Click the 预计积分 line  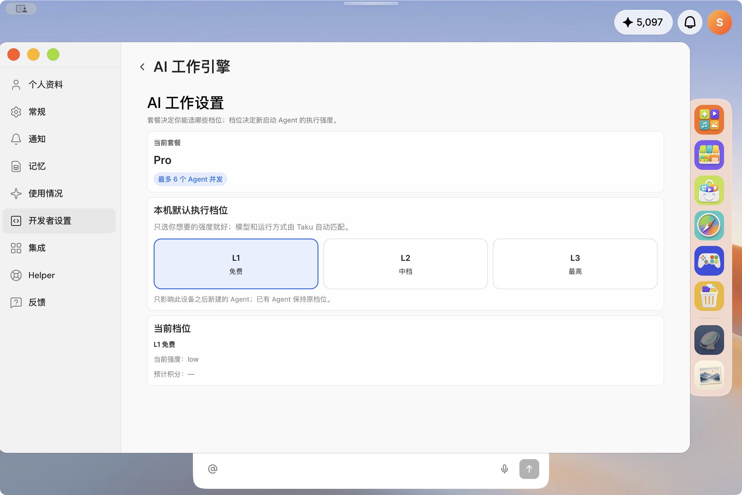pos(174,374)
